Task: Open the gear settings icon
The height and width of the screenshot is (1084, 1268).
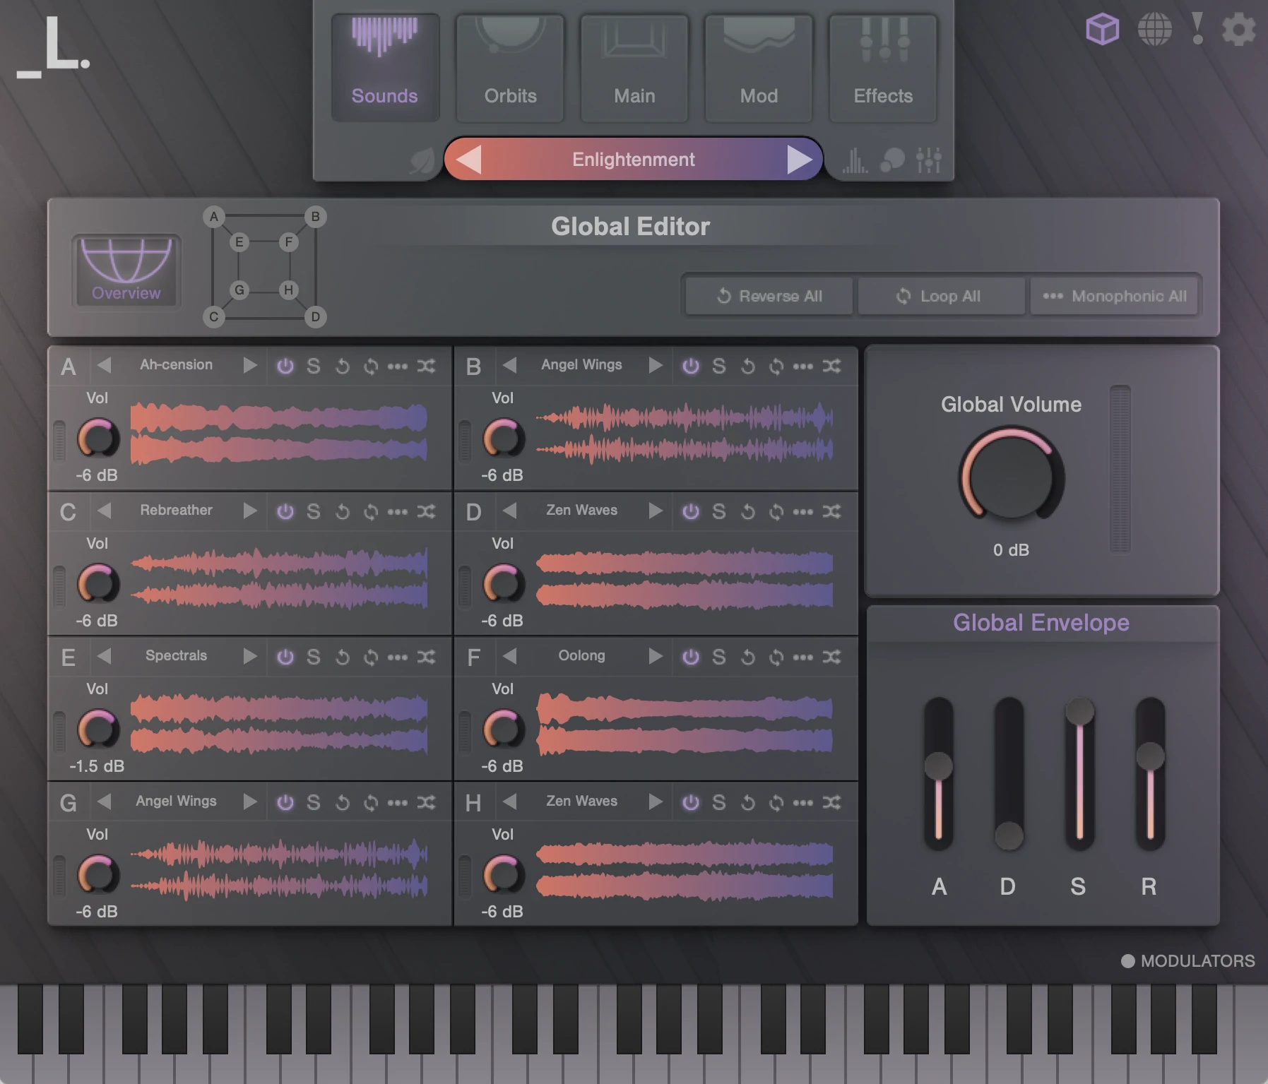Action: pyautogui.click(x=1238, y=30)
